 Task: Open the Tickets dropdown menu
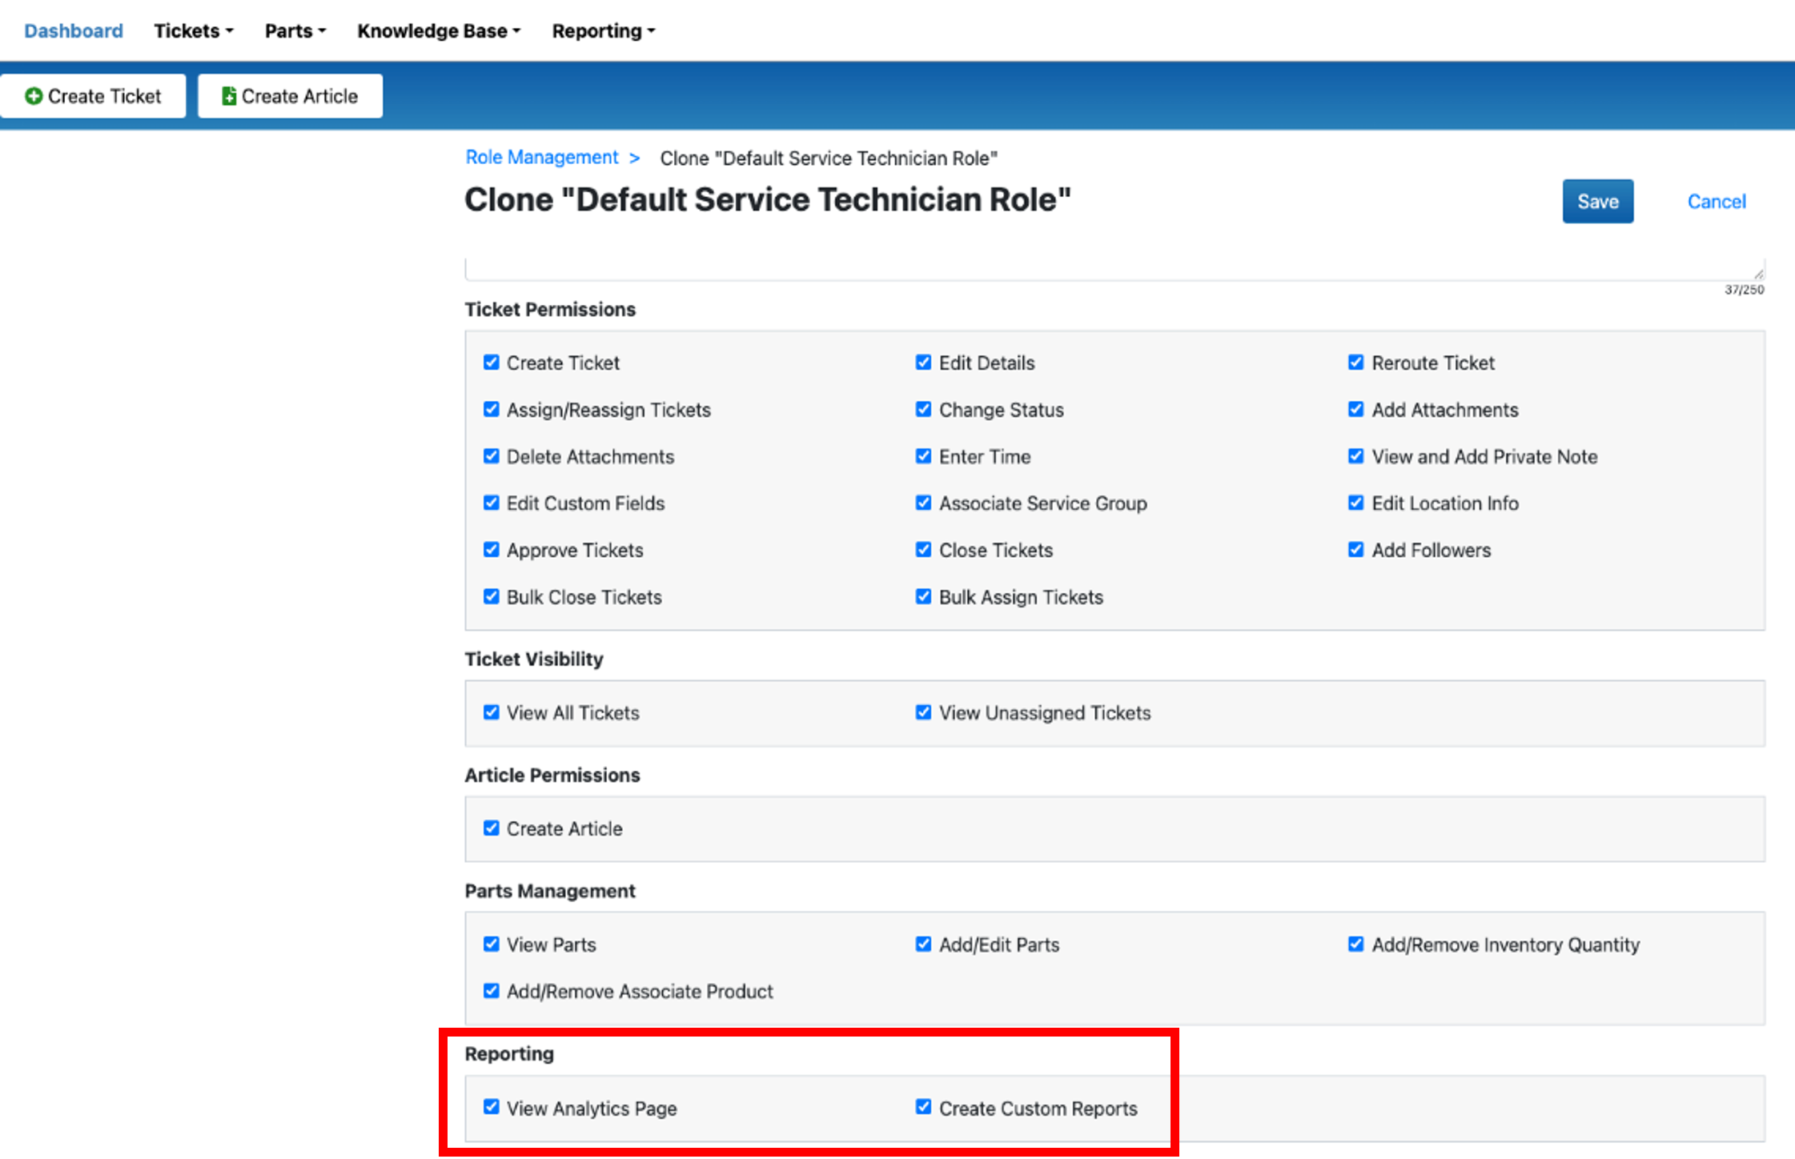click(x=194, y=30)
